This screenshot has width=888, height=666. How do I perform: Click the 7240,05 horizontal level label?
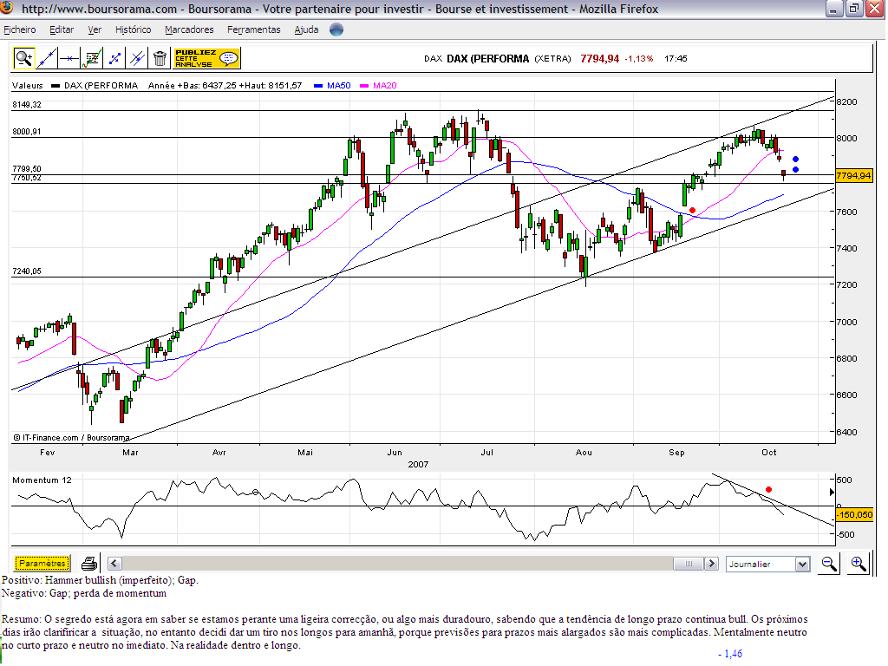(27, 271)
